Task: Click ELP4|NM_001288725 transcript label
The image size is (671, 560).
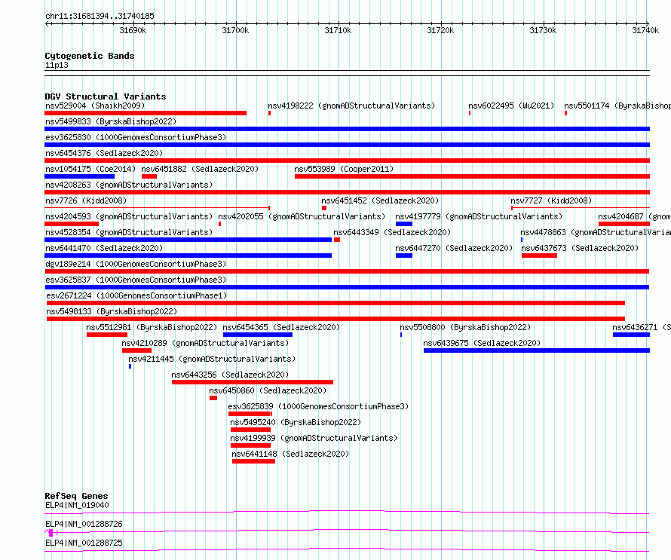Action: 84,543
